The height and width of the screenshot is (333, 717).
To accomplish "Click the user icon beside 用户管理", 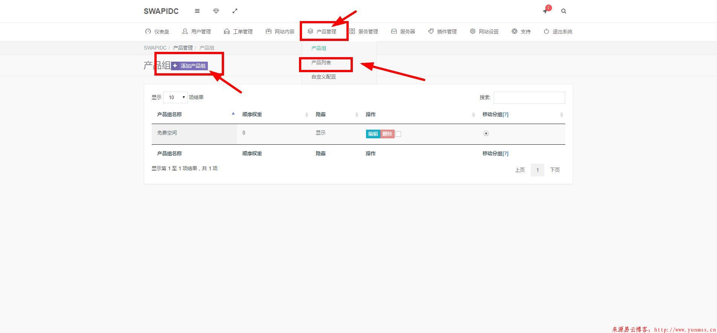I will [185, 31].
